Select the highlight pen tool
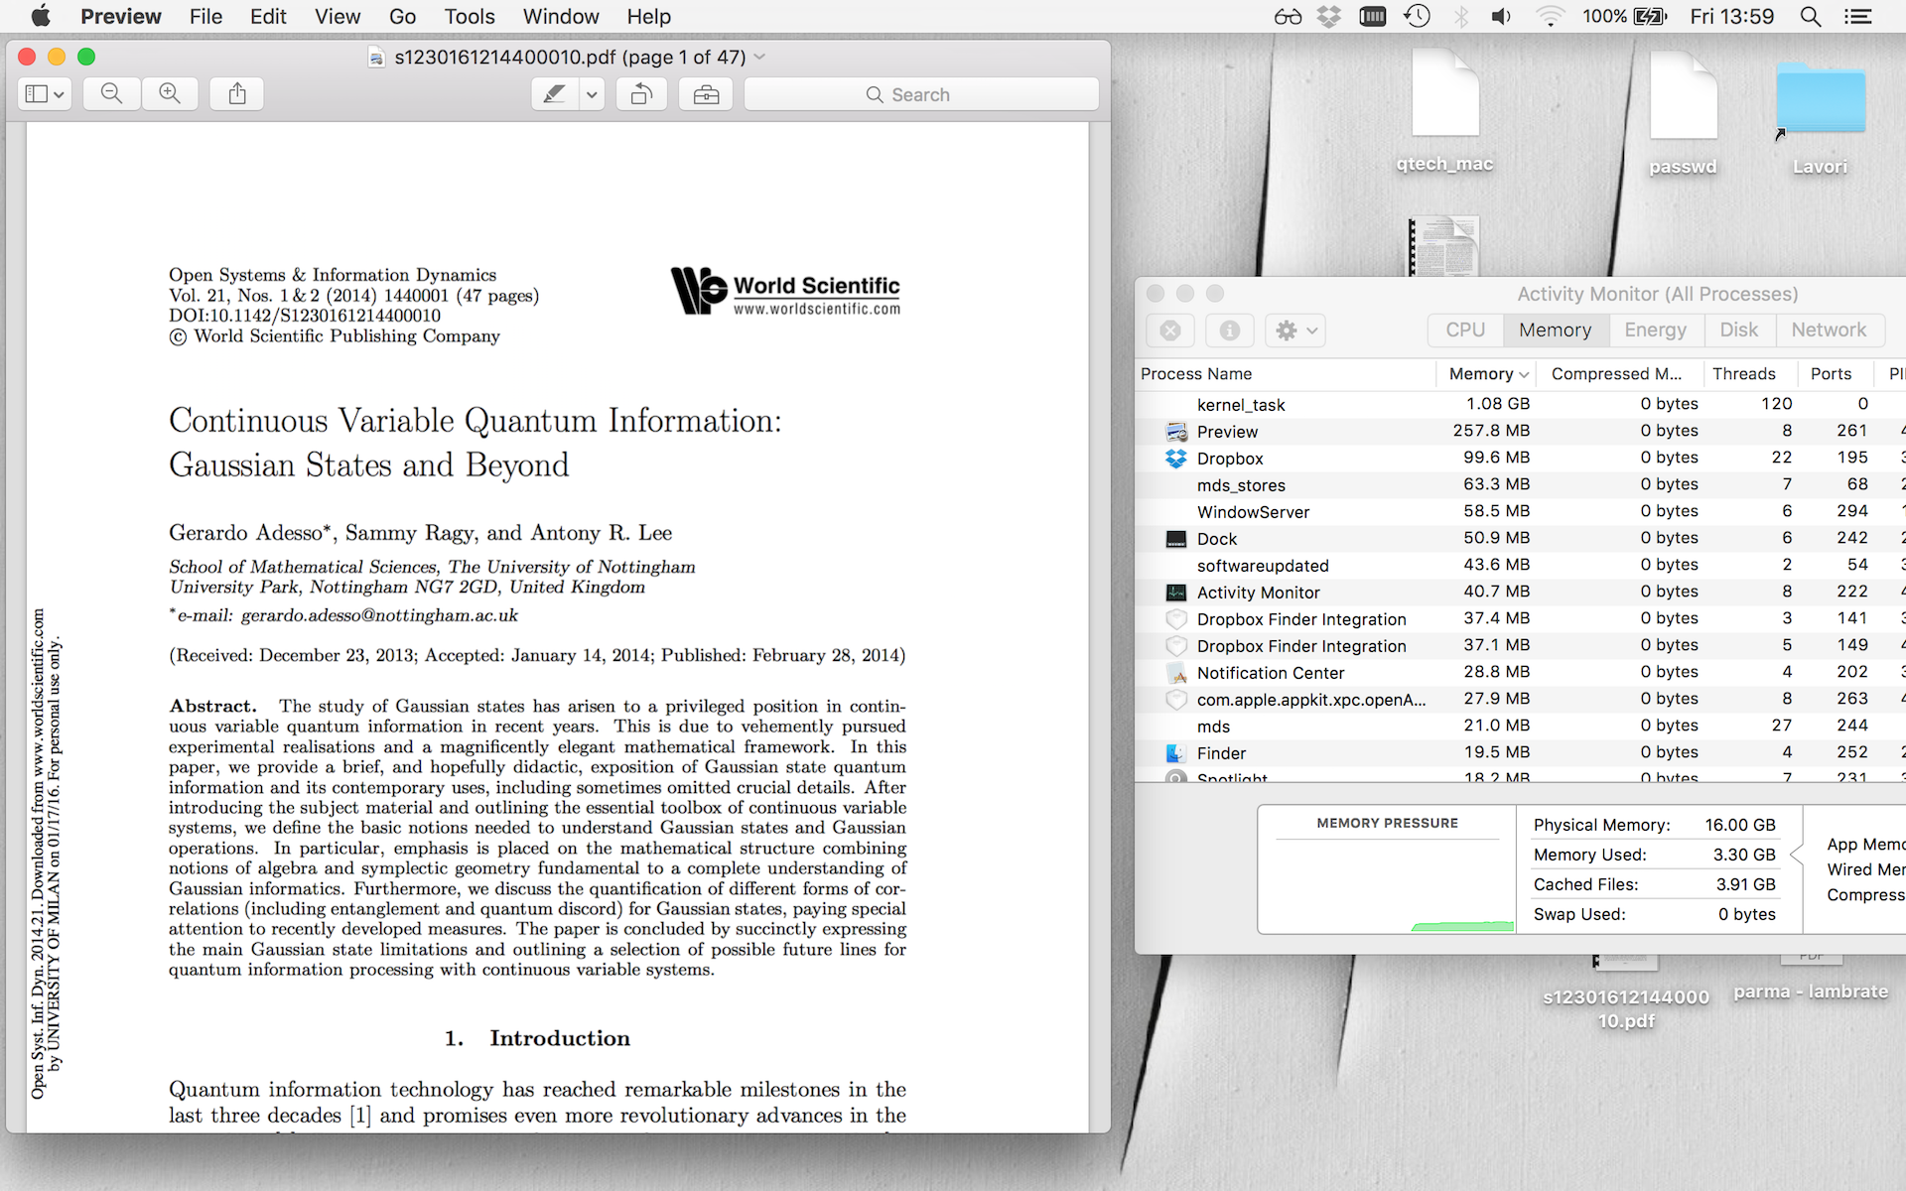Screen dimensions: 1906x1191 click(555, 94)
